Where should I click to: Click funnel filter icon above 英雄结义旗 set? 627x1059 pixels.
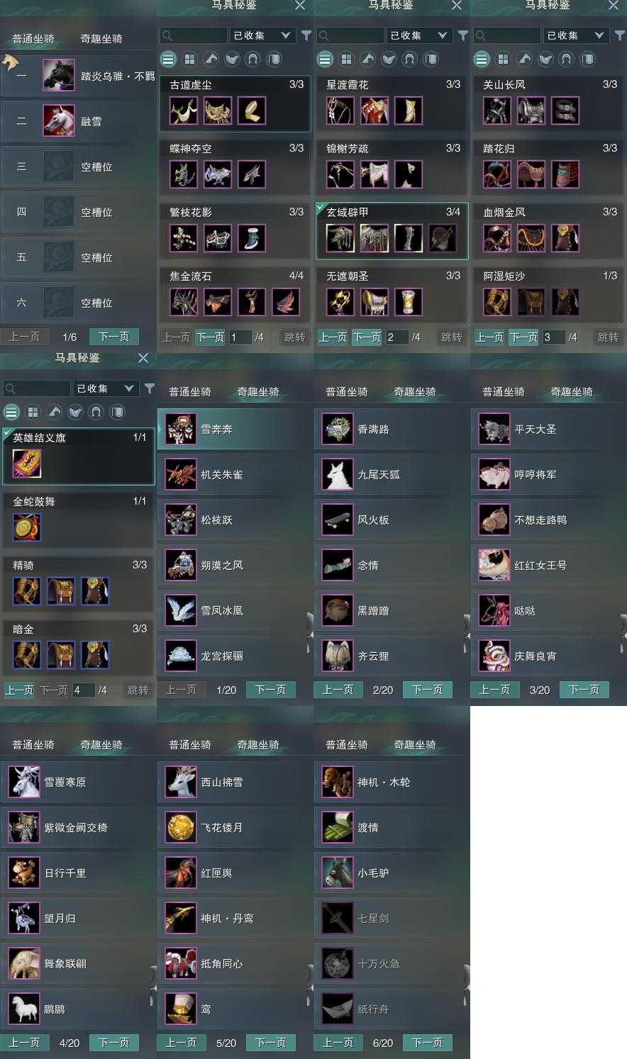(x=150, y=388)
